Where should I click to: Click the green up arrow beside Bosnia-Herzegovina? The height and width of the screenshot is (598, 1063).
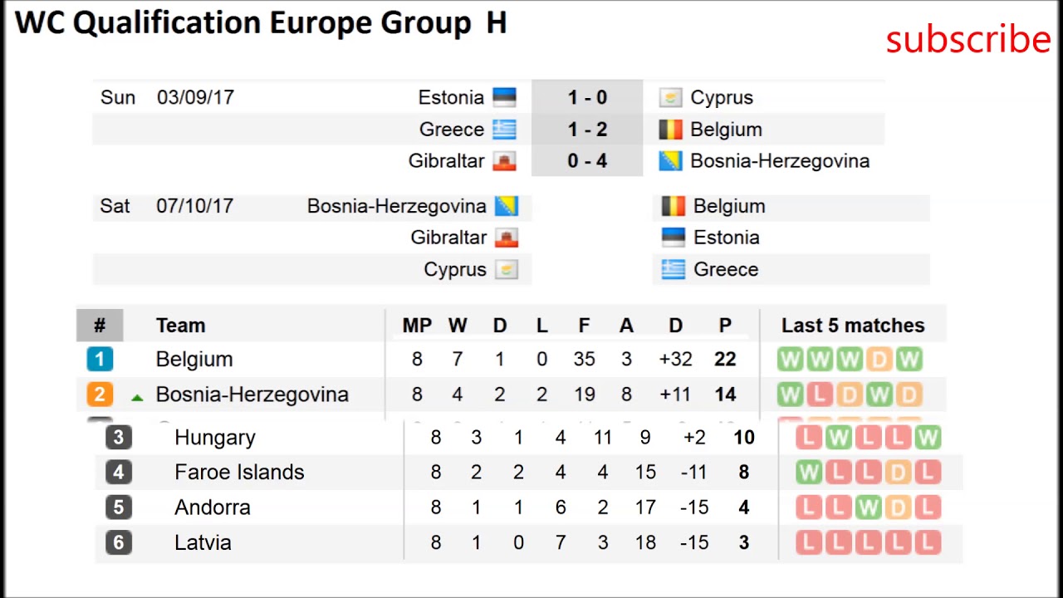click(x=137, y=398)
